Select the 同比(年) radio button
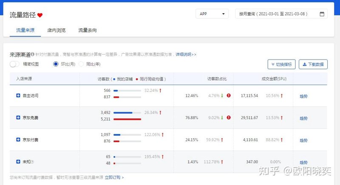This screenshot has height=185, width=340. [x=81, y=64]
